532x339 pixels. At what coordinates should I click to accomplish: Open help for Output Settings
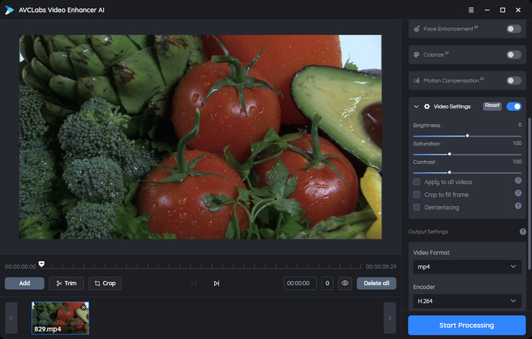(523, 231)
